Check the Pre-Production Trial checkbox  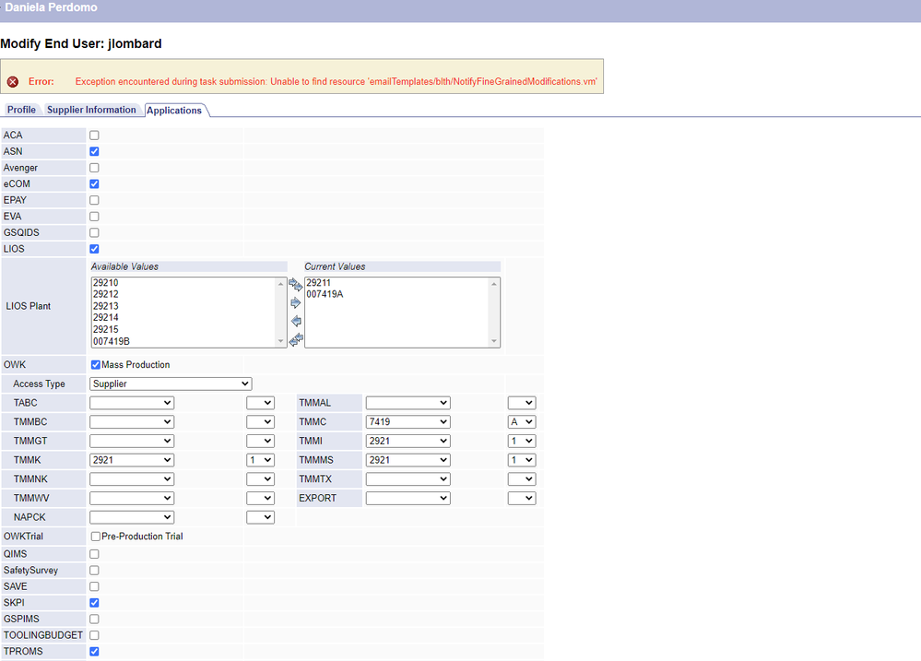coord(96,537)
